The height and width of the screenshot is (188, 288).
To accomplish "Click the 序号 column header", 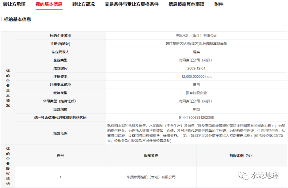I will click(x=60, y=156).
